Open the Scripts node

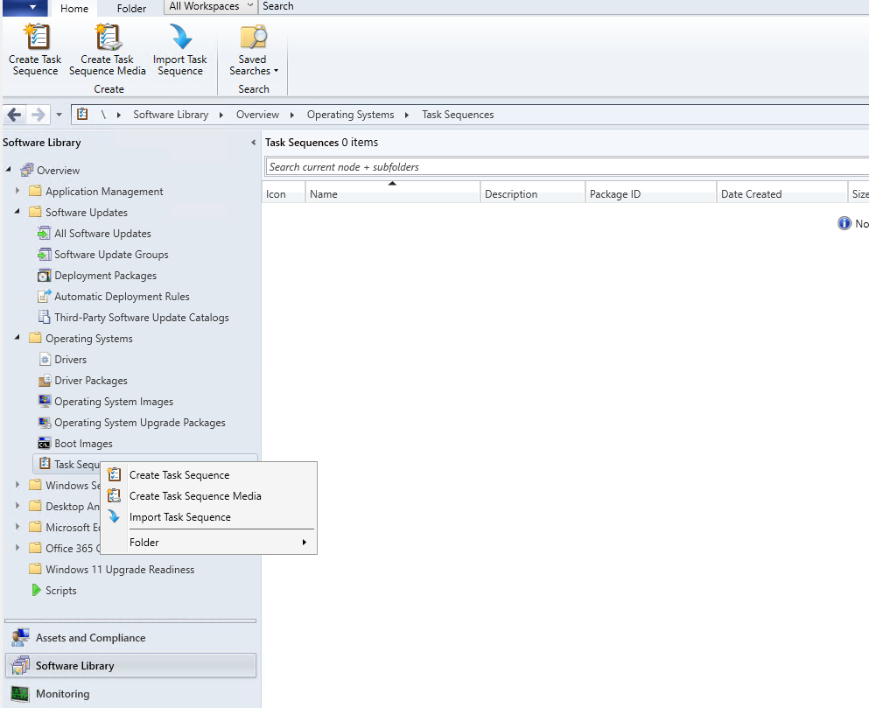point(60,591)
